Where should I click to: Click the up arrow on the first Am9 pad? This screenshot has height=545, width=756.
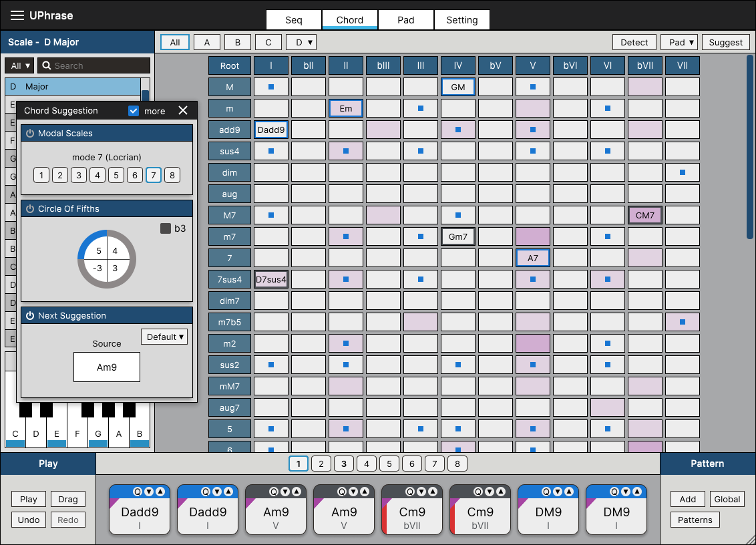pos(297,492)
